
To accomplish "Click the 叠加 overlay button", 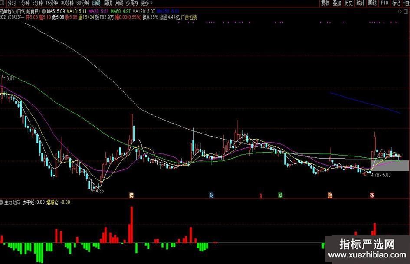I will [x=337, y=3].
